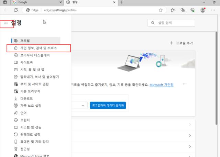Image resolution: width=220 pixels, height=157 pixels.
Task: Select 개인 정보, 검색 및 서비스 menu item
Action: (x=38, y=48)
